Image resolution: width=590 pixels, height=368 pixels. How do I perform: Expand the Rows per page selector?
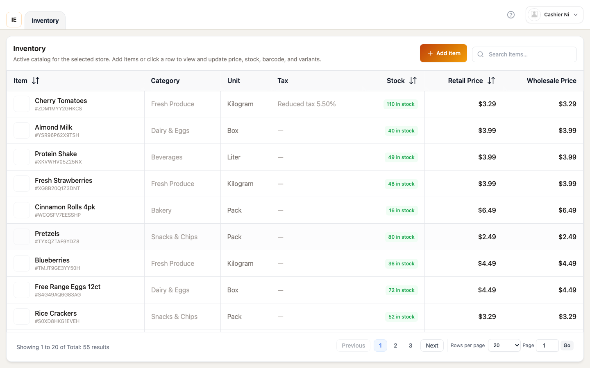[504, 346]
